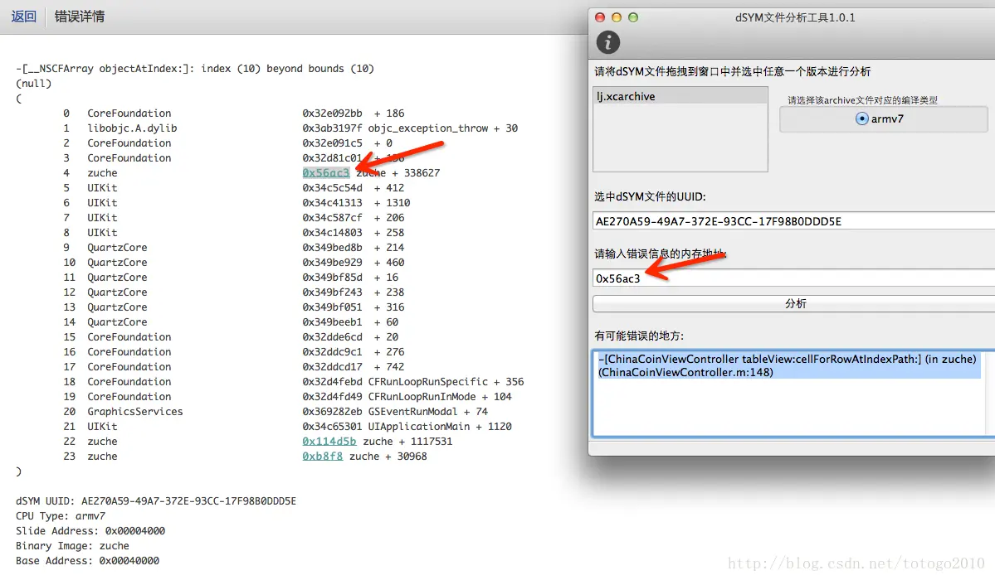
Task: Click the UIApplicationMain + 1120 text
Action: [x=440, y=427]
